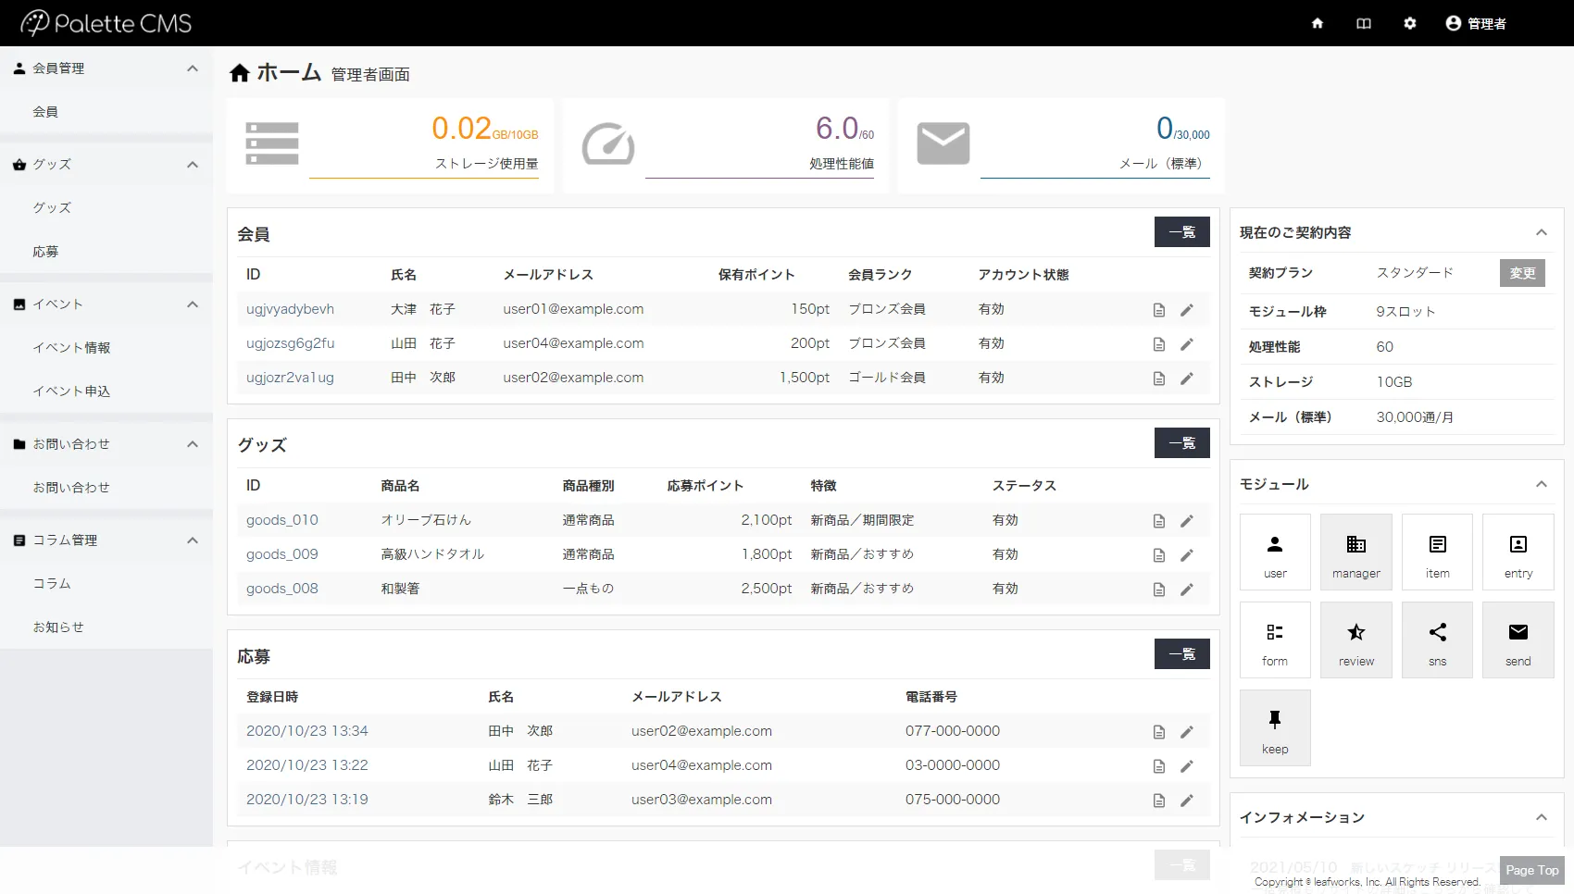Click the edit pencil for 大津 花子

point(1187,310)
